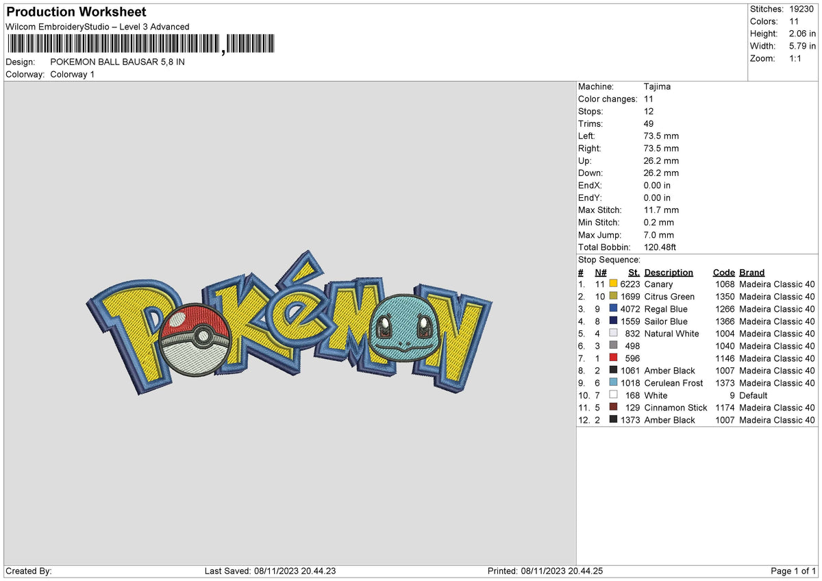The height and width of the screenshot is (581, 822).
Task: Click the Created By label
Action: pyautogui.click(x=29, y=571)
